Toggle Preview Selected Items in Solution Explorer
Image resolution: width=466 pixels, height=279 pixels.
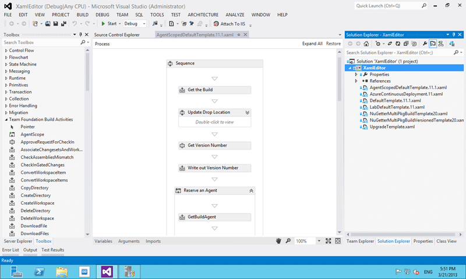point(433,44)
